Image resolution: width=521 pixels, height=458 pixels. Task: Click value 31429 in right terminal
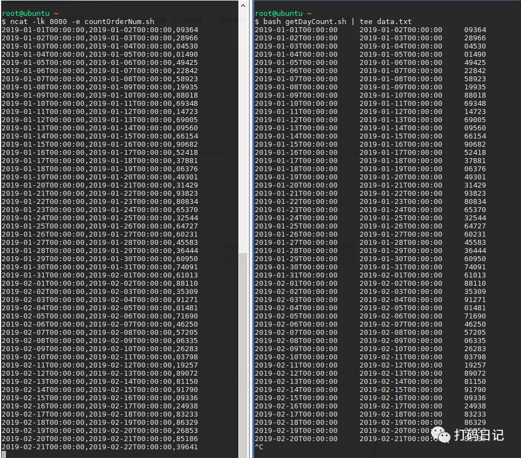tap(475, 185)
